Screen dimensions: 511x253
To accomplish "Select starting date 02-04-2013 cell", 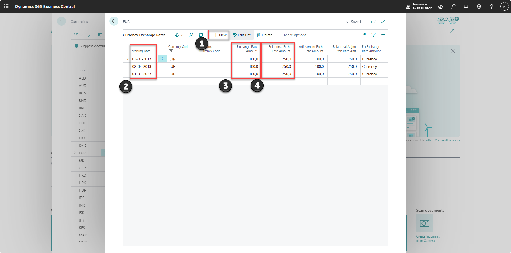I will (142, 66).
